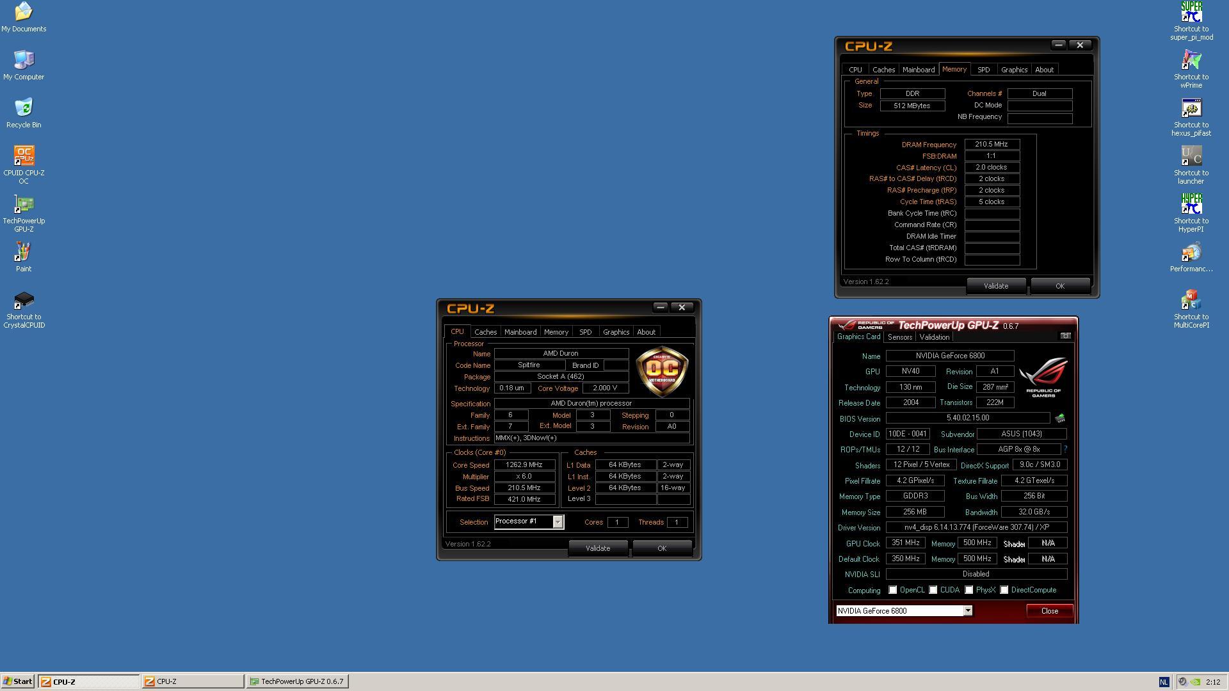Screen dimensions: 1229x691
Task: Switch to Caches tab in CPU-Z CPU window
Action: [485, 332]
